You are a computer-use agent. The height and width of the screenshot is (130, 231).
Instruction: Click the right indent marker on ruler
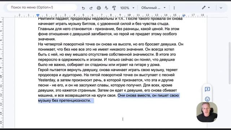[184, 15]
